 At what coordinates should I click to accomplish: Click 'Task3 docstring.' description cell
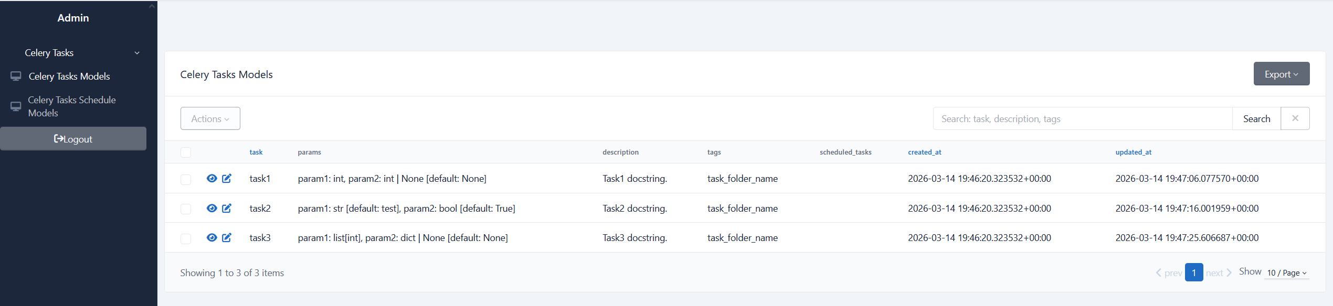tap(634, 238)
